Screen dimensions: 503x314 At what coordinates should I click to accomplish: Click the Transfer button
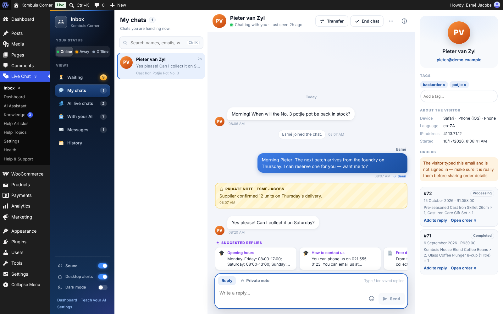click(x=332, y=21)
